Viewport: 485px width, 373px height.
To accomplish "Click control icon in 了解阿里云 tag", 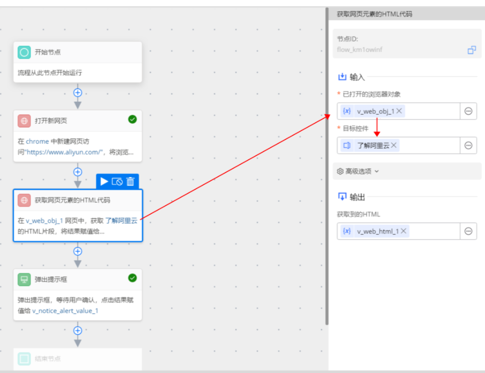I will click(x=347, y=145).
